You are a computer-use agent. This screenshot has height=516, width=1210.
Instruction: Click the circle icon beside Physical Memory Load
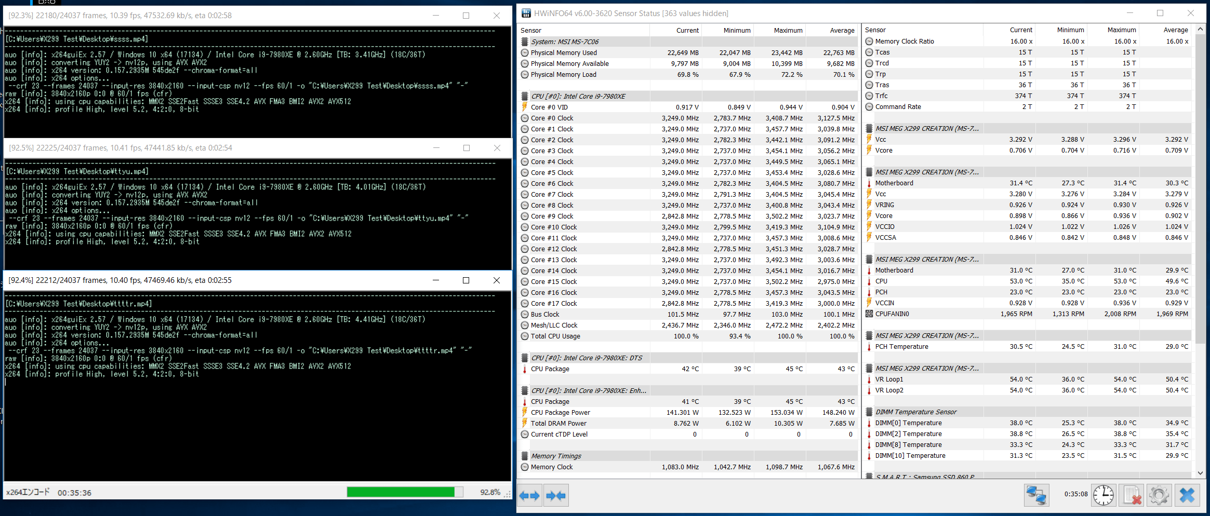point(525,74)
